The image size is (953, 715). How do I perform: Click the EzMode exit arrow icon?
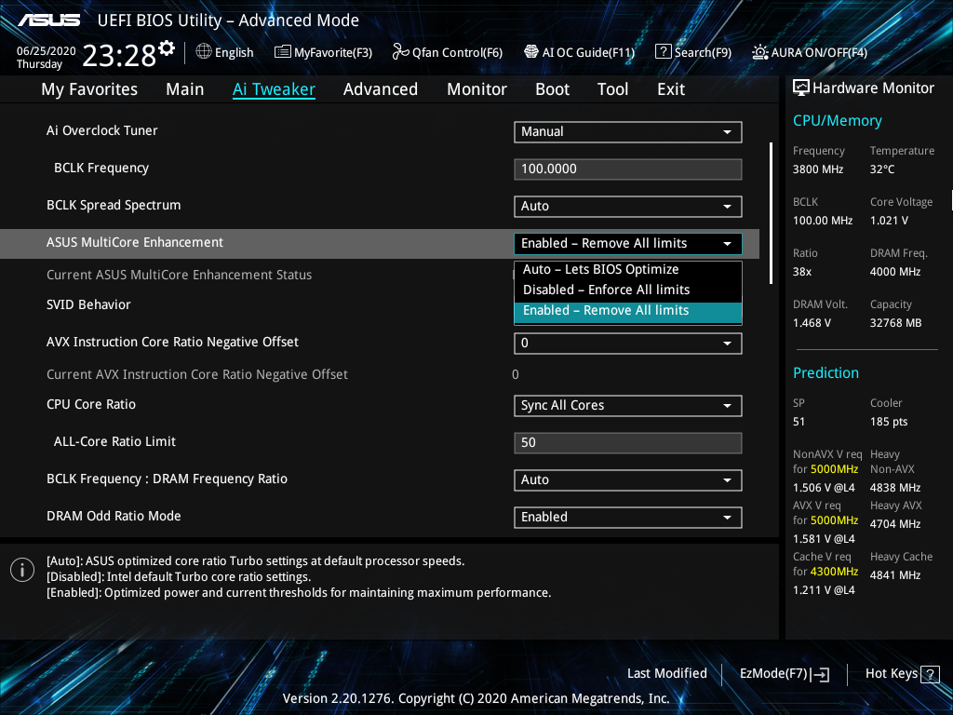tap(820, 674)
